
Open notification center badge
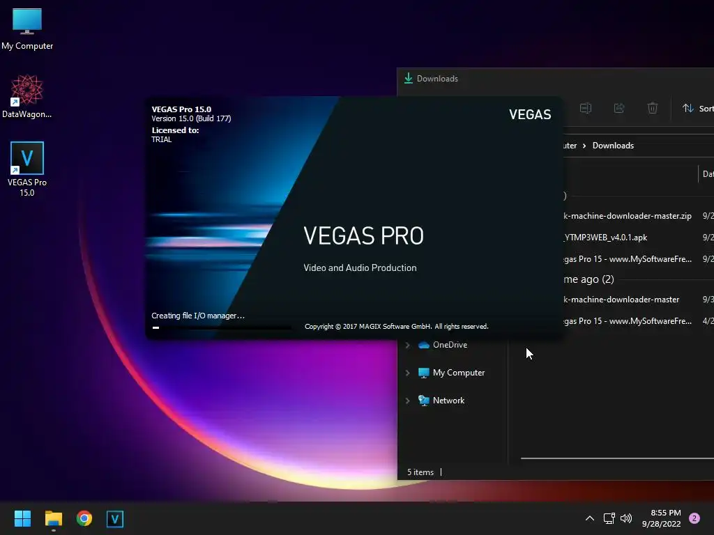click(x=694, y=518)
